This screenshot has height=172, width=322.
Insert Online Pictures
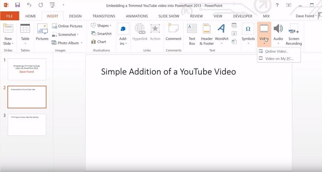67,26
